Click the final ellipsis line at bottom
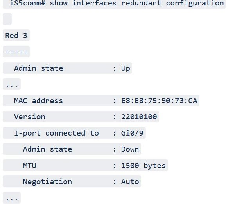The width and height of the screenshot is (233, 204). pos(12,198)
